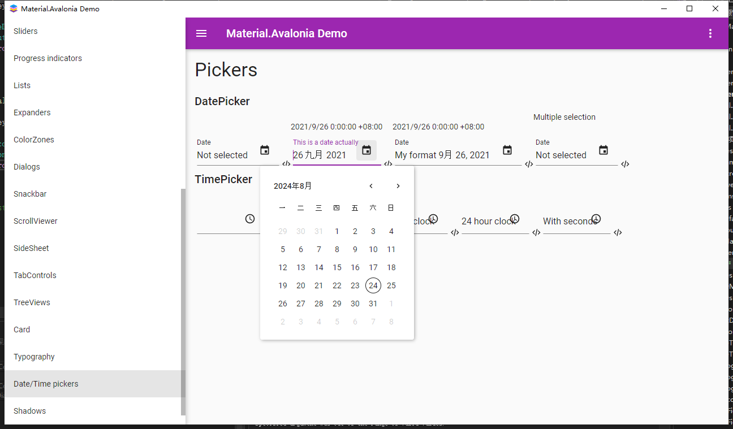The width and height of the screenshot is (733, 429).
Task: Click the sidebar vertical scrollbar
Action: (x=183, y=302)
